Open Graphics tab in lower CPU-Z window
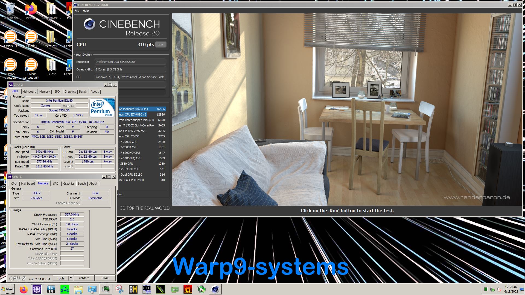The height and width of the screenshot is (295, 525). pyautogui.click(x=69, y=184)
